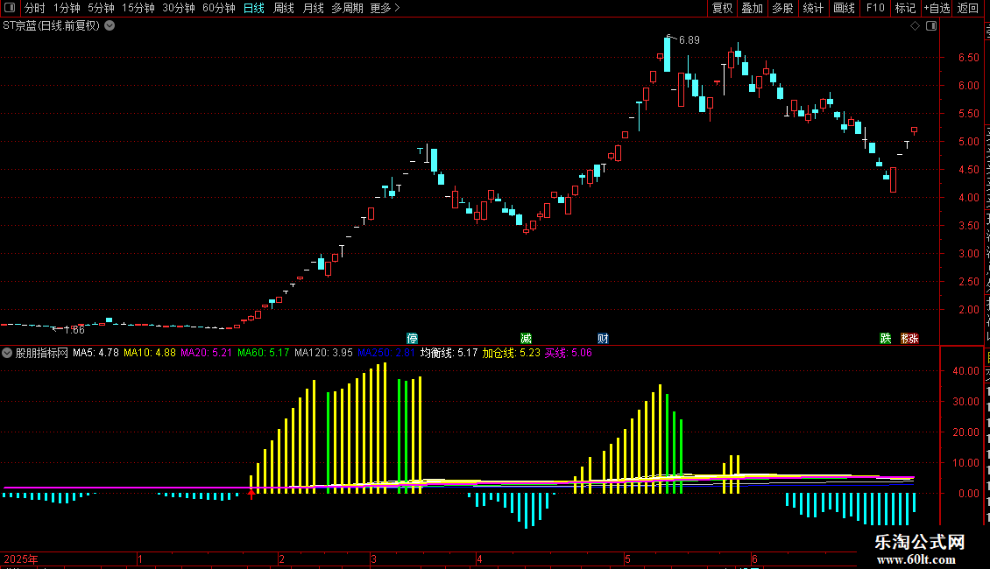Switch to 分时 time-sharing view
The width and height of the screenshot is (990, 569).
pos(35,8)
